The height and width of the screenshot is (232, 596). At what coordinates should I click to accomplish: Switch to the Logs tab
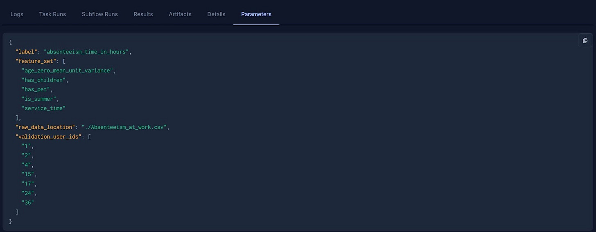17,14
